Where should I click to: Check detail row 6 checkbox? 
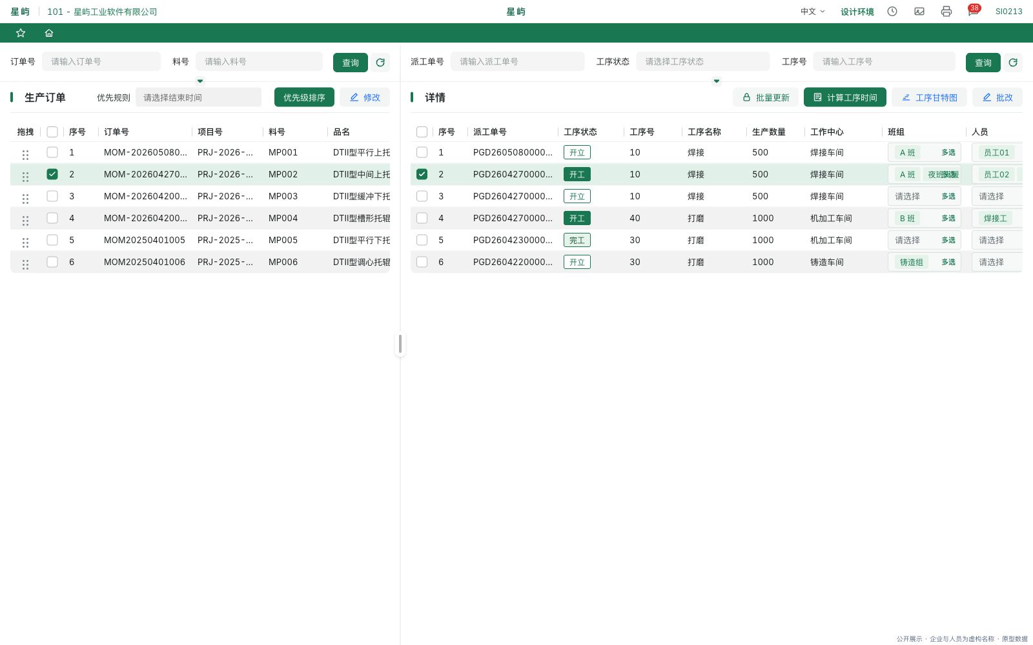point(422,262)
